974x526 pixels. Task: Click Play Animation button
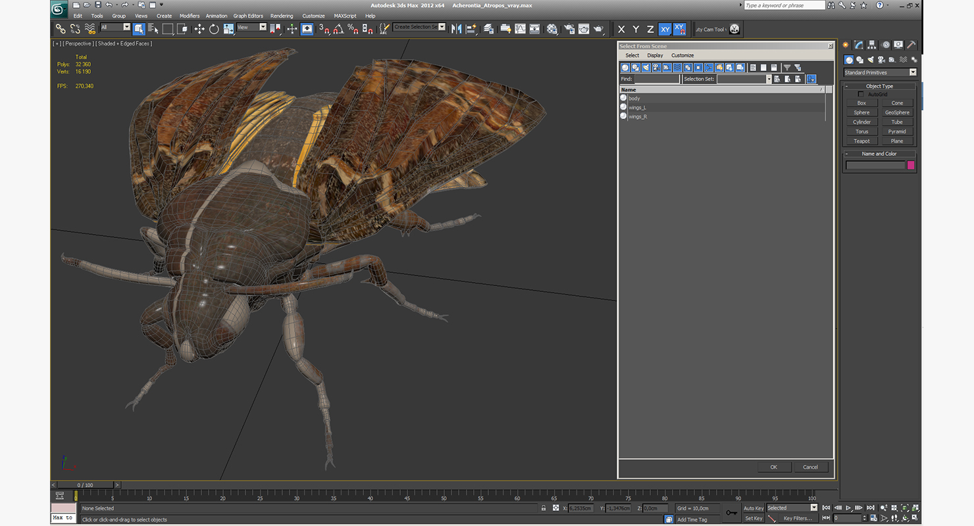coord(848,508)
